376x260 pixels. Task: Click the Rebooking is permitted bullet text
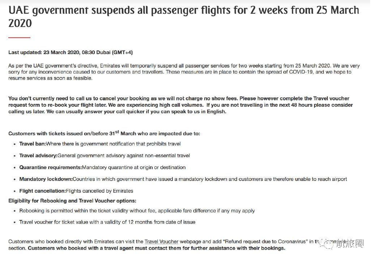(x=137, y=211)
